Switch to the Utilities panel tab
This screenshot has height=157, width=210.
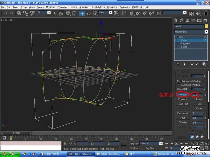[205, 20]
